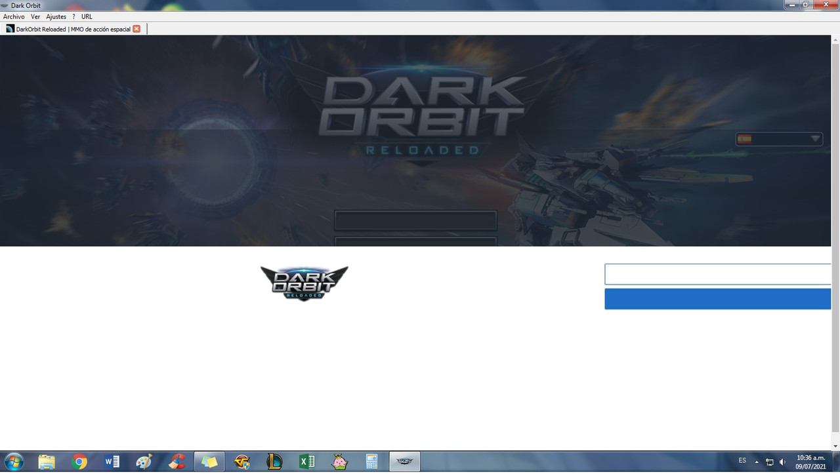Expand the language dropdown with Spanish flag
The height and width of the screenshot is (474, 840).
[779, 139]
